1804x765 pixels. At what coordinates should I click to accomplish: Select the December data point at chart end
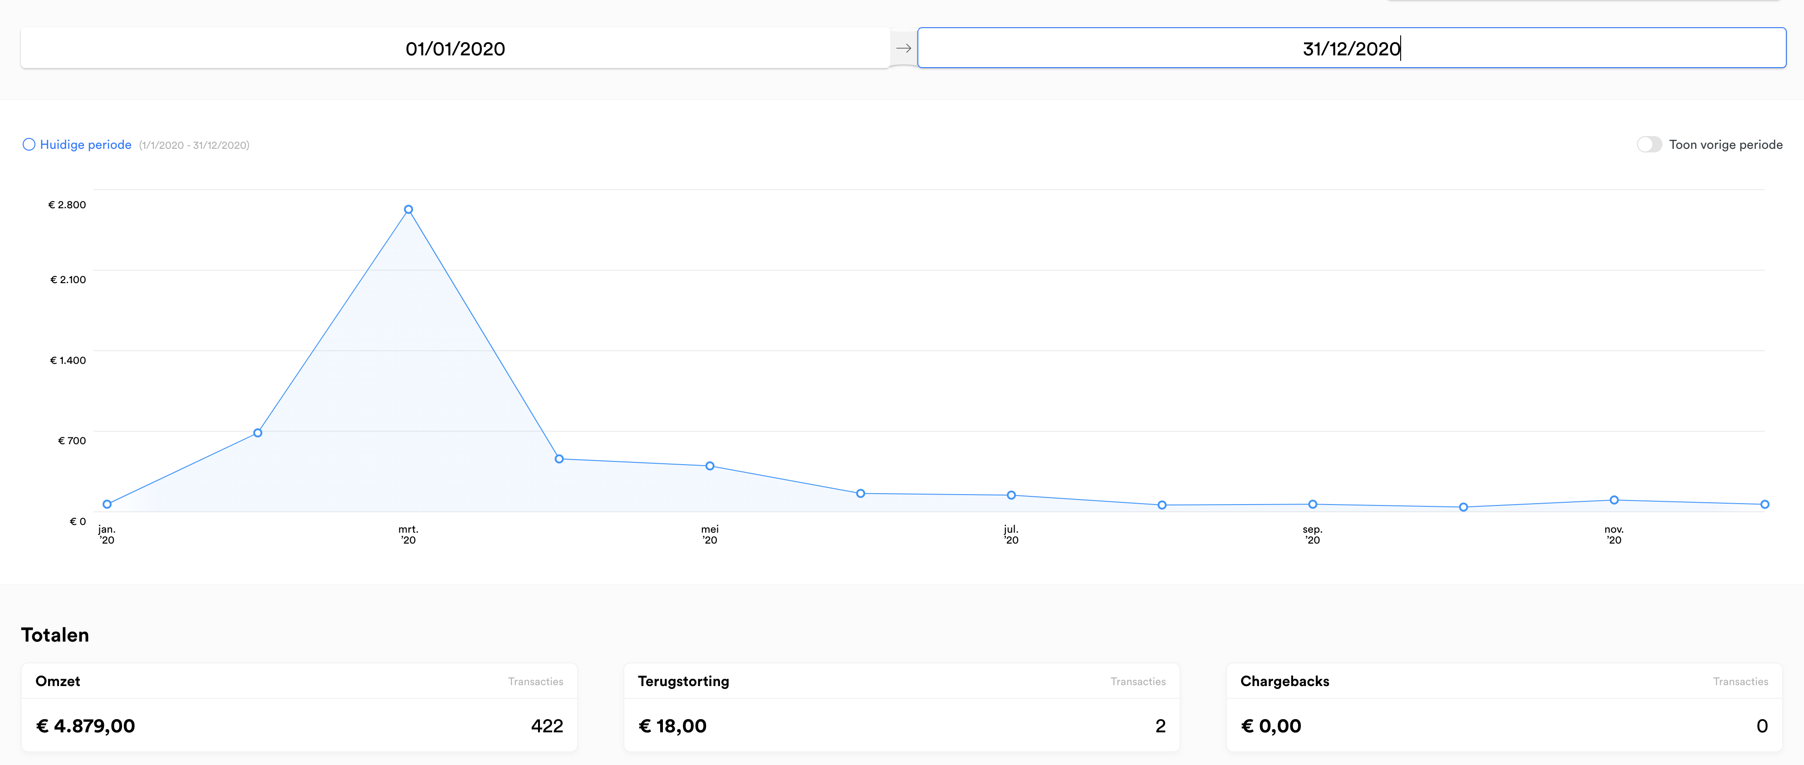tap(1764, 505)
